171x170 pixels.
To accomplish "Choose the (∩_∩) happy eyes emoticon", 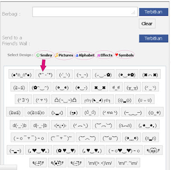I will (x=150, y=138).
